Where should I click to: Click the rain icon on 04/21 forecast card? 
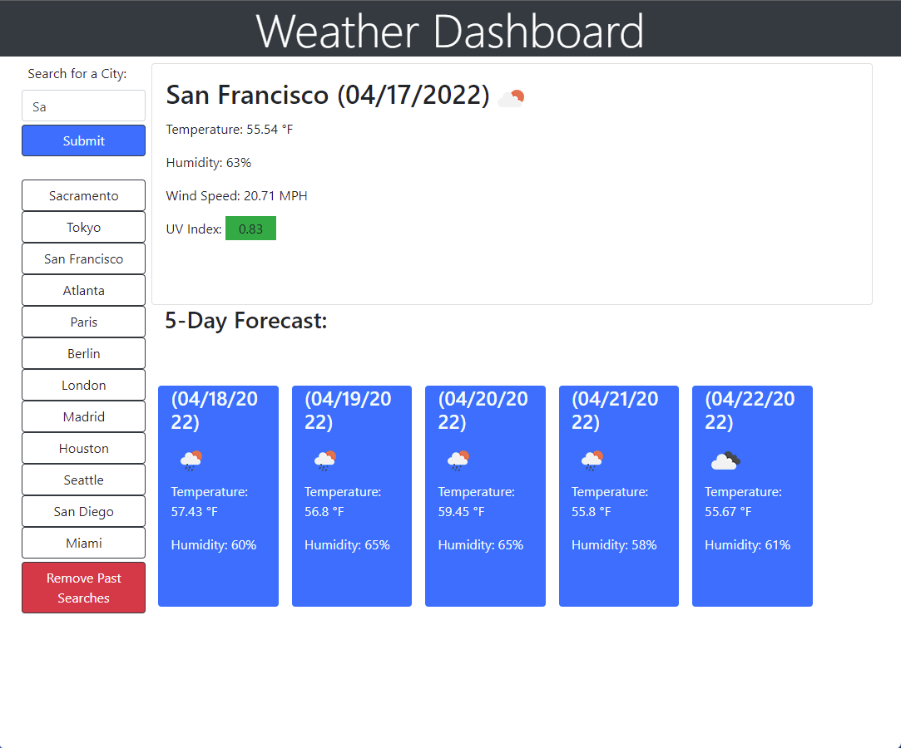click(592, 460)
